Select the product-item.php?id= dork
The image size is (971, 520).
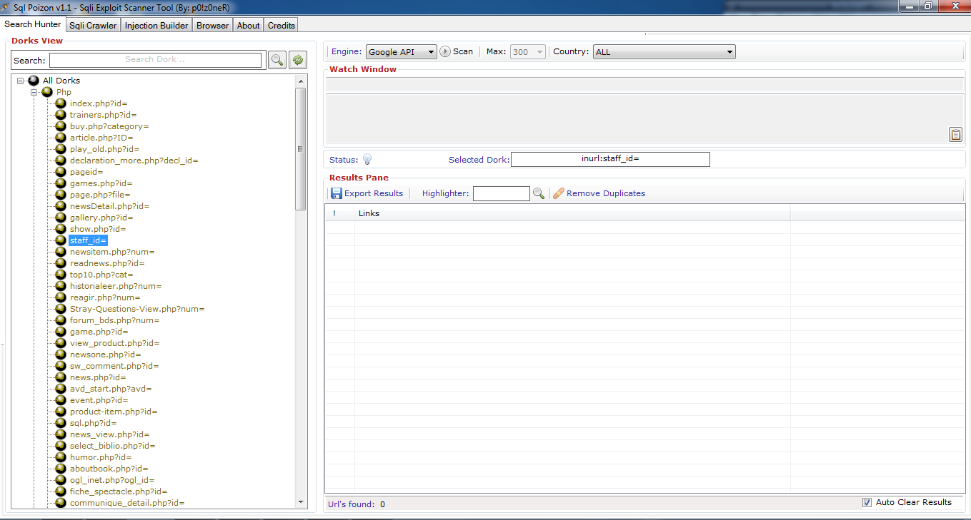(x=114, y=412)
